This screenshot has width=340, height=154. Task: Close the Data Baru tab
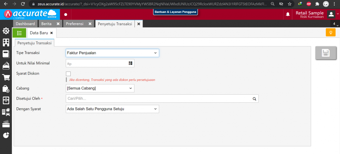pyautogui.click(x=51, y=33)
